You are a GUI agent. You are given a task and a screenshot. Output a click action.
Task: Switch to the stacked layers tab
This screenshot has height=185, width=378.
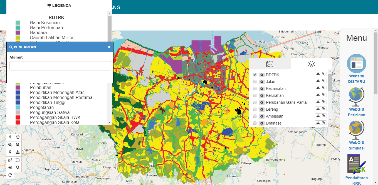(311, 63)
